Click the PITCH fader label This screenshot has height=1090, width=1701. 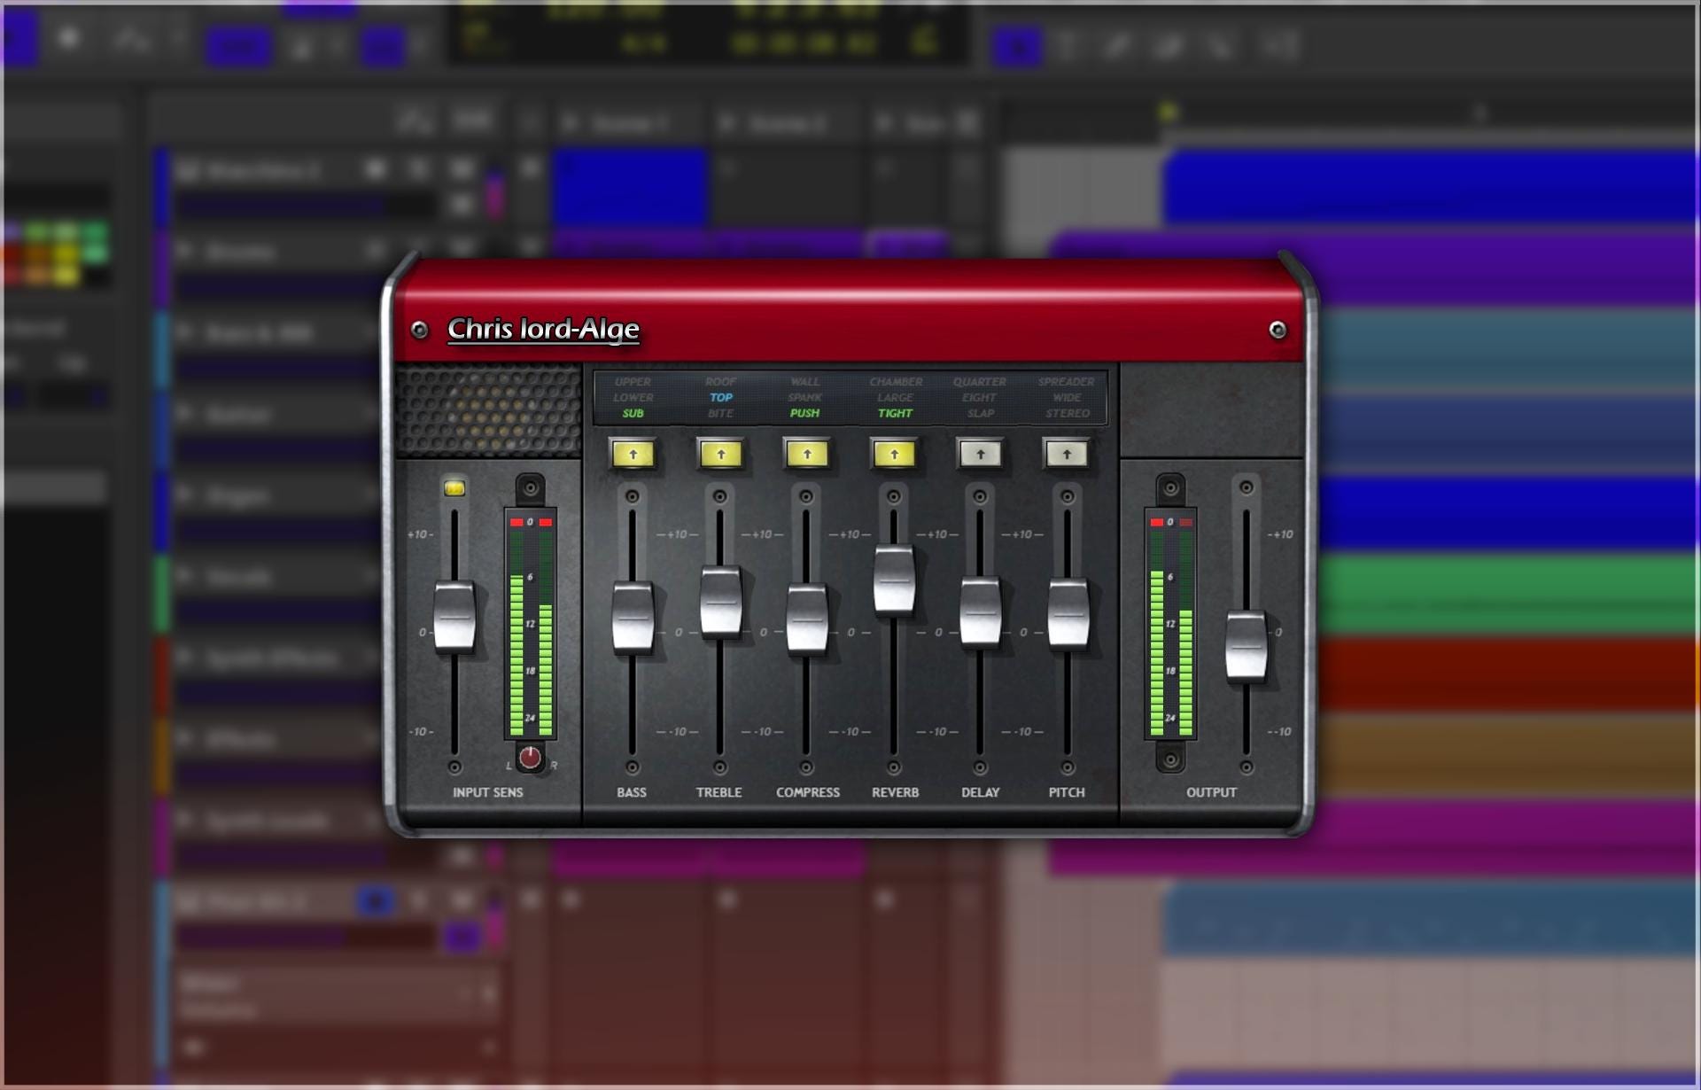coord(1067,792)
